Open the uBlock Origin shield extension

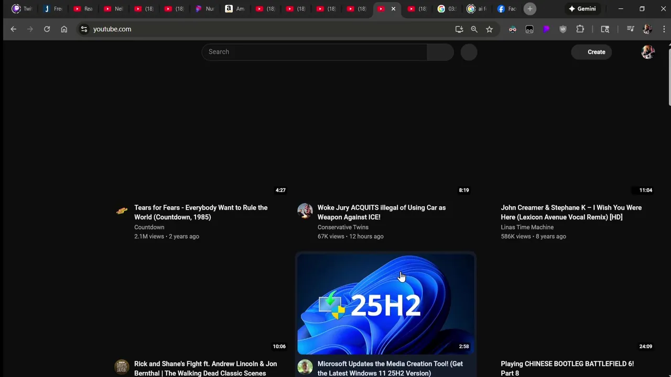(563, 29)
